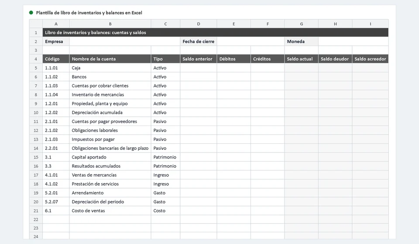Image resolution: width=419 pixels, height=244 pixels.
Task: Select 'Depreciación del periodo' cell
Action: [x=110, y=202]
